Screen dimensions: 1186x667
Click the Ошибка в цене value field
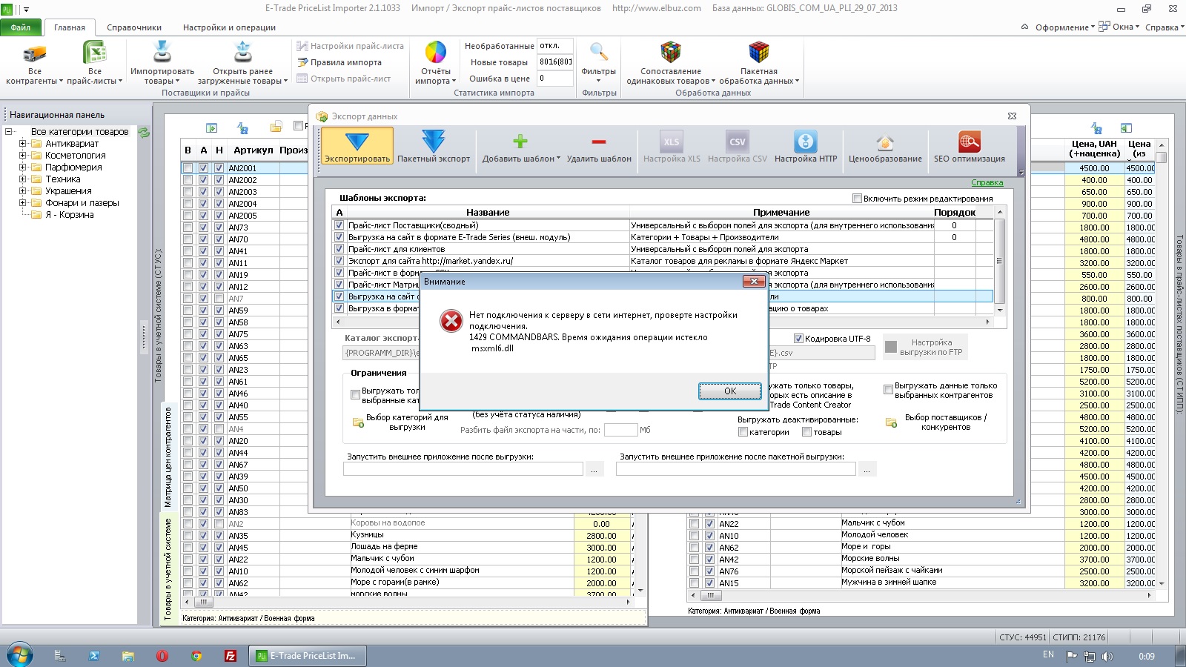click(x=554, y=79)
